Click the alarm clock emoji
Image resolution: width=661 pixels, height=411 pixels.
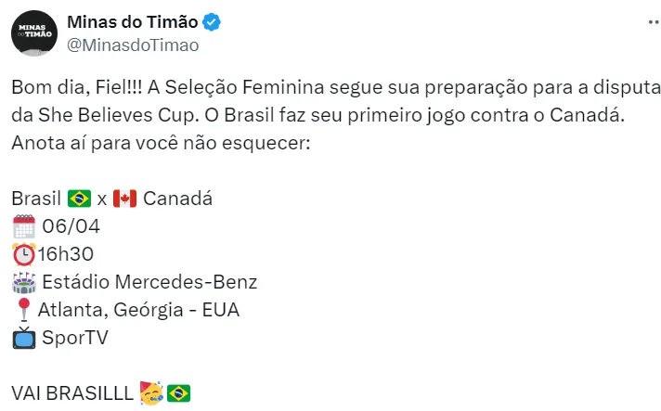(x=23, y=254)
